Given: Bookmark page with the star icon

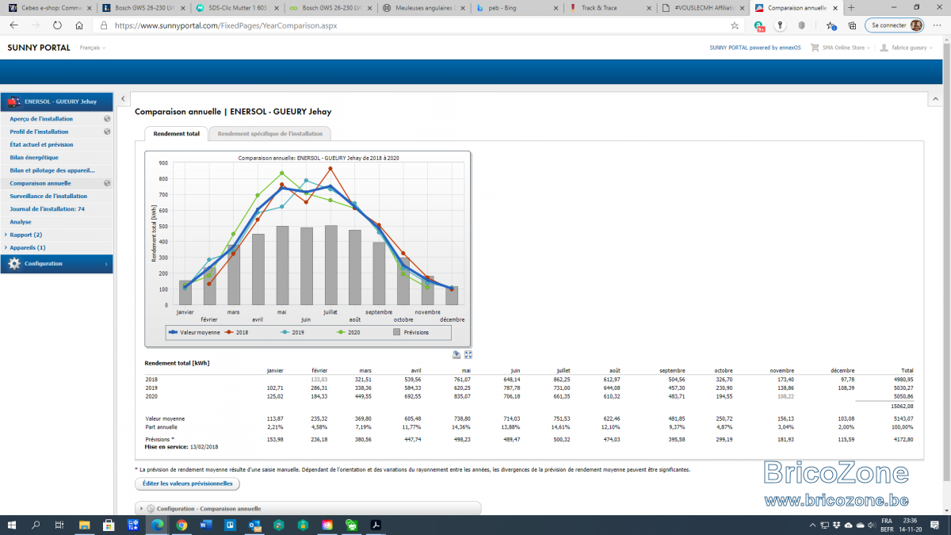Looking at the screenshot, I should click(735, 25).
